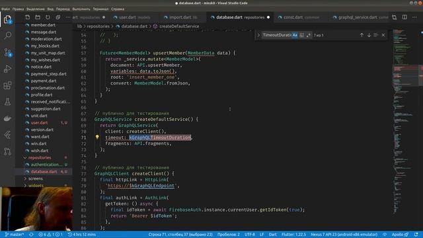
Task: Refresh the explorer file tree
Action: point(48,17)
